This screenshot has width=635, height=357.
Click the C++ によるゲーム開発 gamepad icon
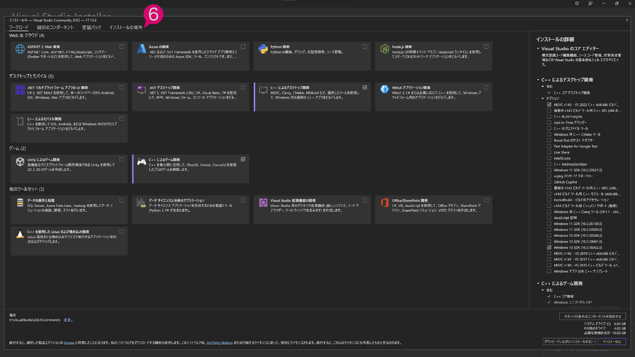[x=142, y=162]
